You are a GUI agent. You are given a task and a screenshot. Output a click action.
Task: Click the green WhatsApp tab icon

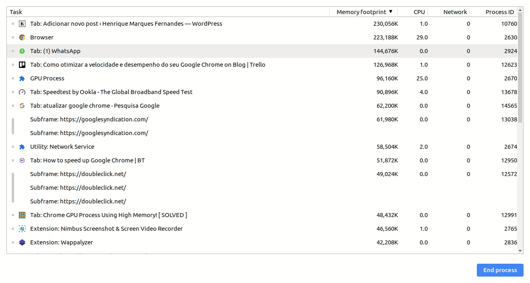click(x=22, y=51)
